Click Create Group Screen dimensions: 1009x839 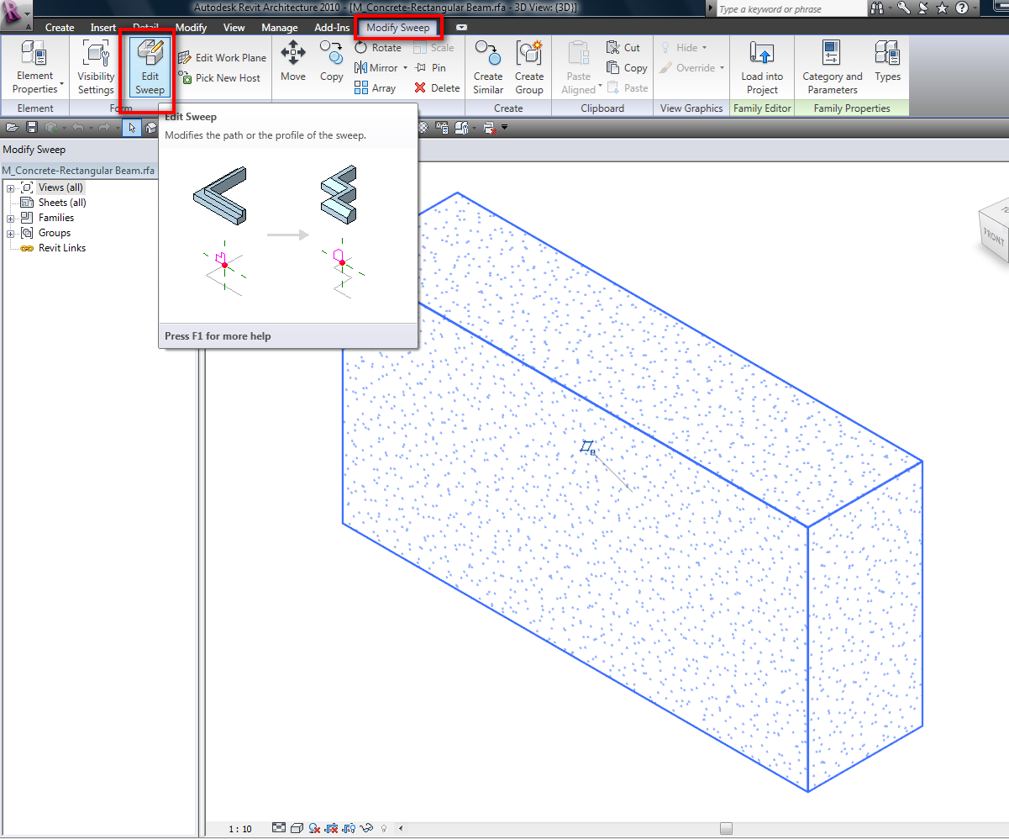coord(529,66)
